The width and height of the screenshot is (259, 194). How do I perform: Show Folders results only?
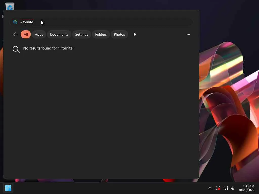click(101, 34)
